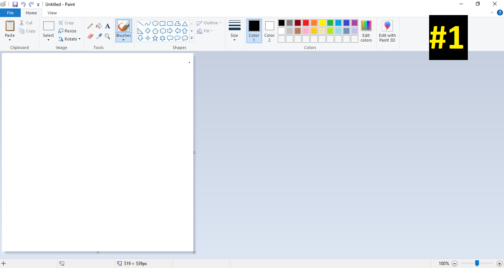Screen dimensions: 504x268
Task: Click the zoom in plus button
Action: [500, 263]
